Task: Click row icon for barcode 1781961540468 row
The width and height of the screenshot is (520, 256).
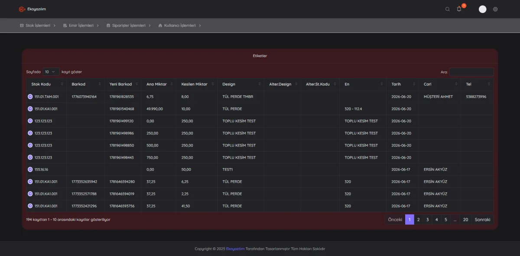Action: pyautogui.click(x=30, y=109)
